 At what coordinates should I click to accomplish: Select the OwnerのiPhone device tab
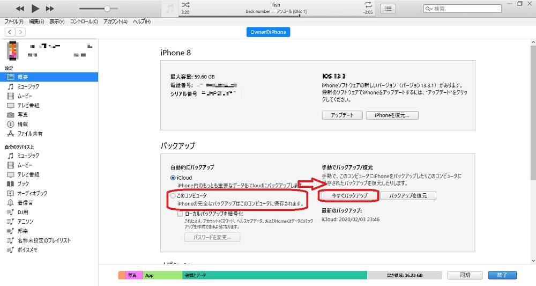[268, 32]
